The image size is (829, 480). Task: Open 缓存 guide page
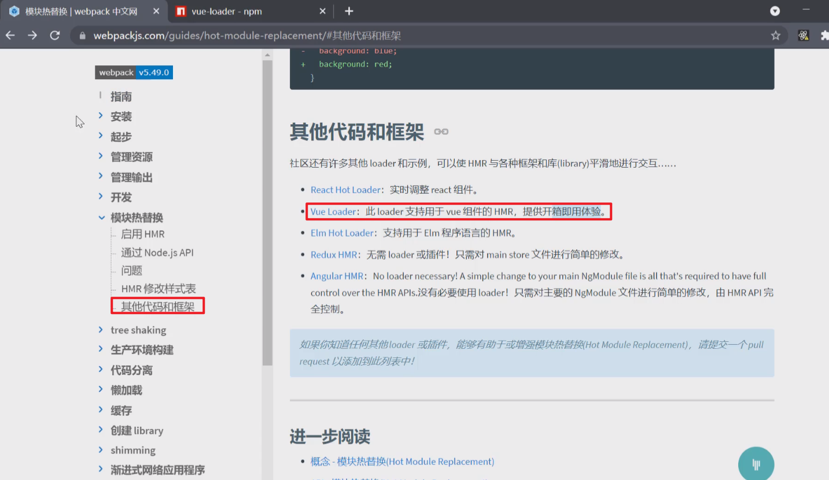point(121,411)
